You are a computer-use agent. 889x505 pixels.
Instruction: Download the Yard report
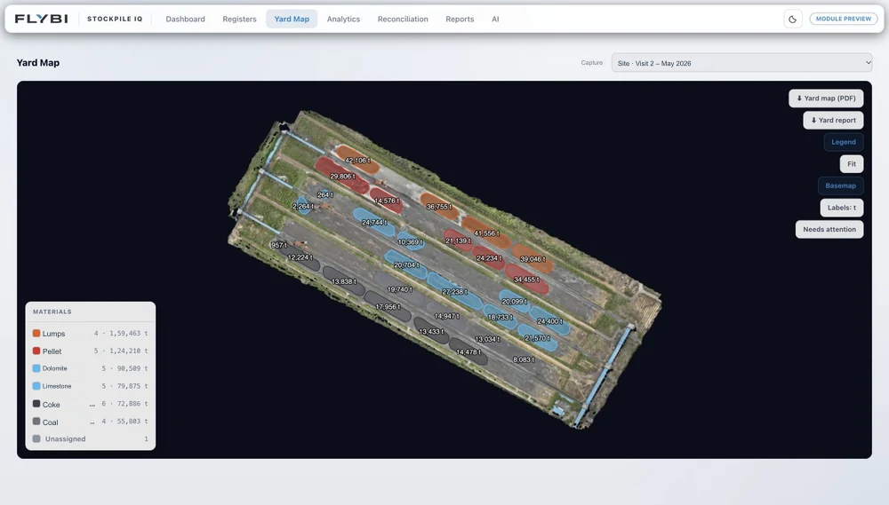pos(834,120)
